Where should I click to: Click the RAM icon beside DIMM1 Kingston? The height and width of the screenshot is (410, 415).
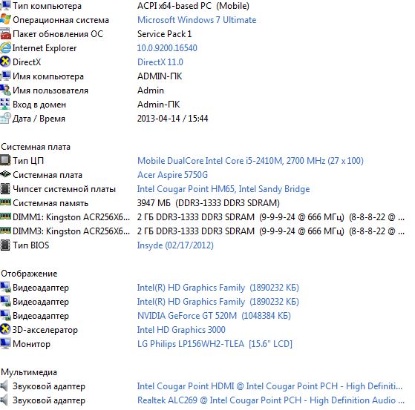pos(5,216)
